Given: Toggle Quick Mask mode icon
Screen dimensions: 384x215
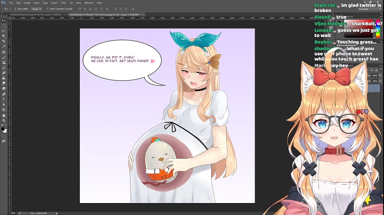Looking at the screenshot, I should coord(4,136).
